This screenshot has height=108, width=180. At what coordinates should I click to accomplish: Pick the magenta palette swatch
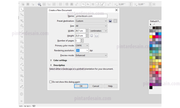click(x=157, y=37)
